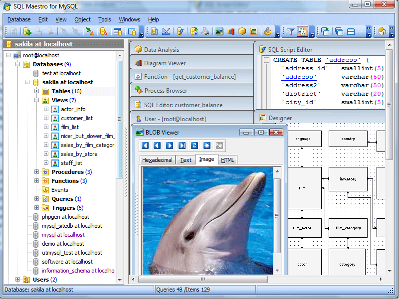Navigate to the next record in BLOB Viewer
Viewport: 399px width, 299px height.
(x=169, y=146)
